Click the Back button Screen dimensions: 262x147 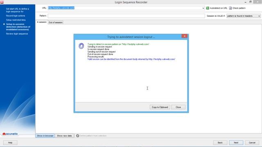[220, 143]
